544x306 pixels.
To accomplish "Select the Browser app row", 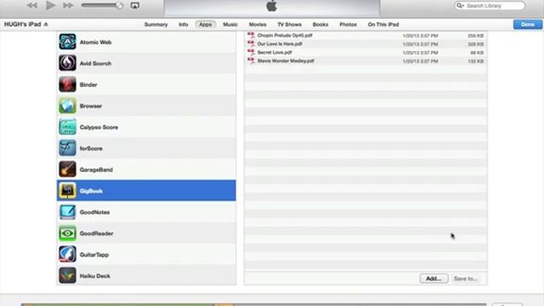I will click(x=146, y=105).
